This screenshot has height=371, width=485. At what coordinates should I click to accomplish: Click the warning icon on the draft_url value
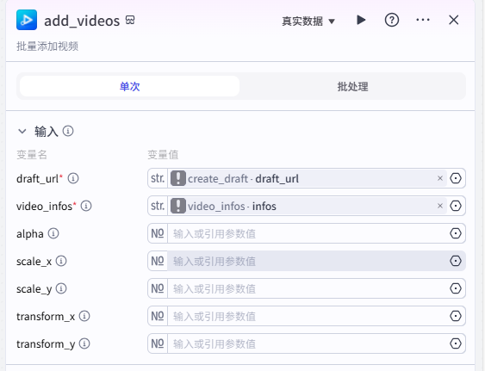[x=178, y=178]
